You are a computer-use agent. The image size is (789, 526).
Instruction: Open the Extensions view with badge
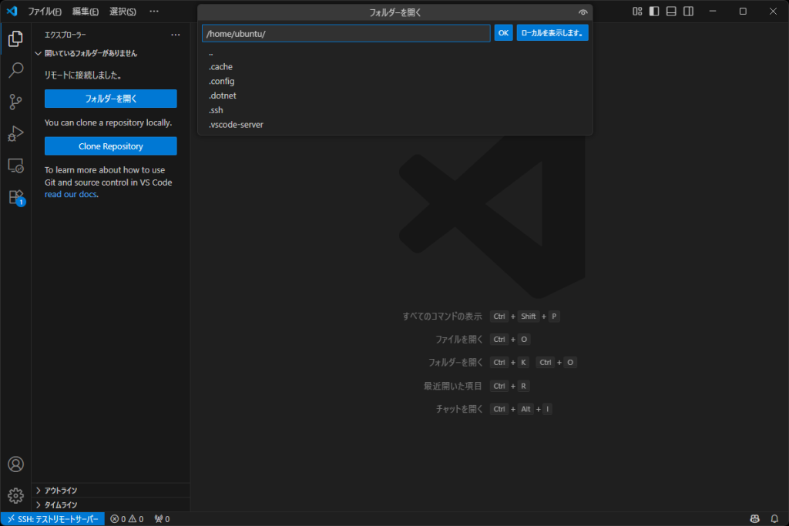pos(15,197)
